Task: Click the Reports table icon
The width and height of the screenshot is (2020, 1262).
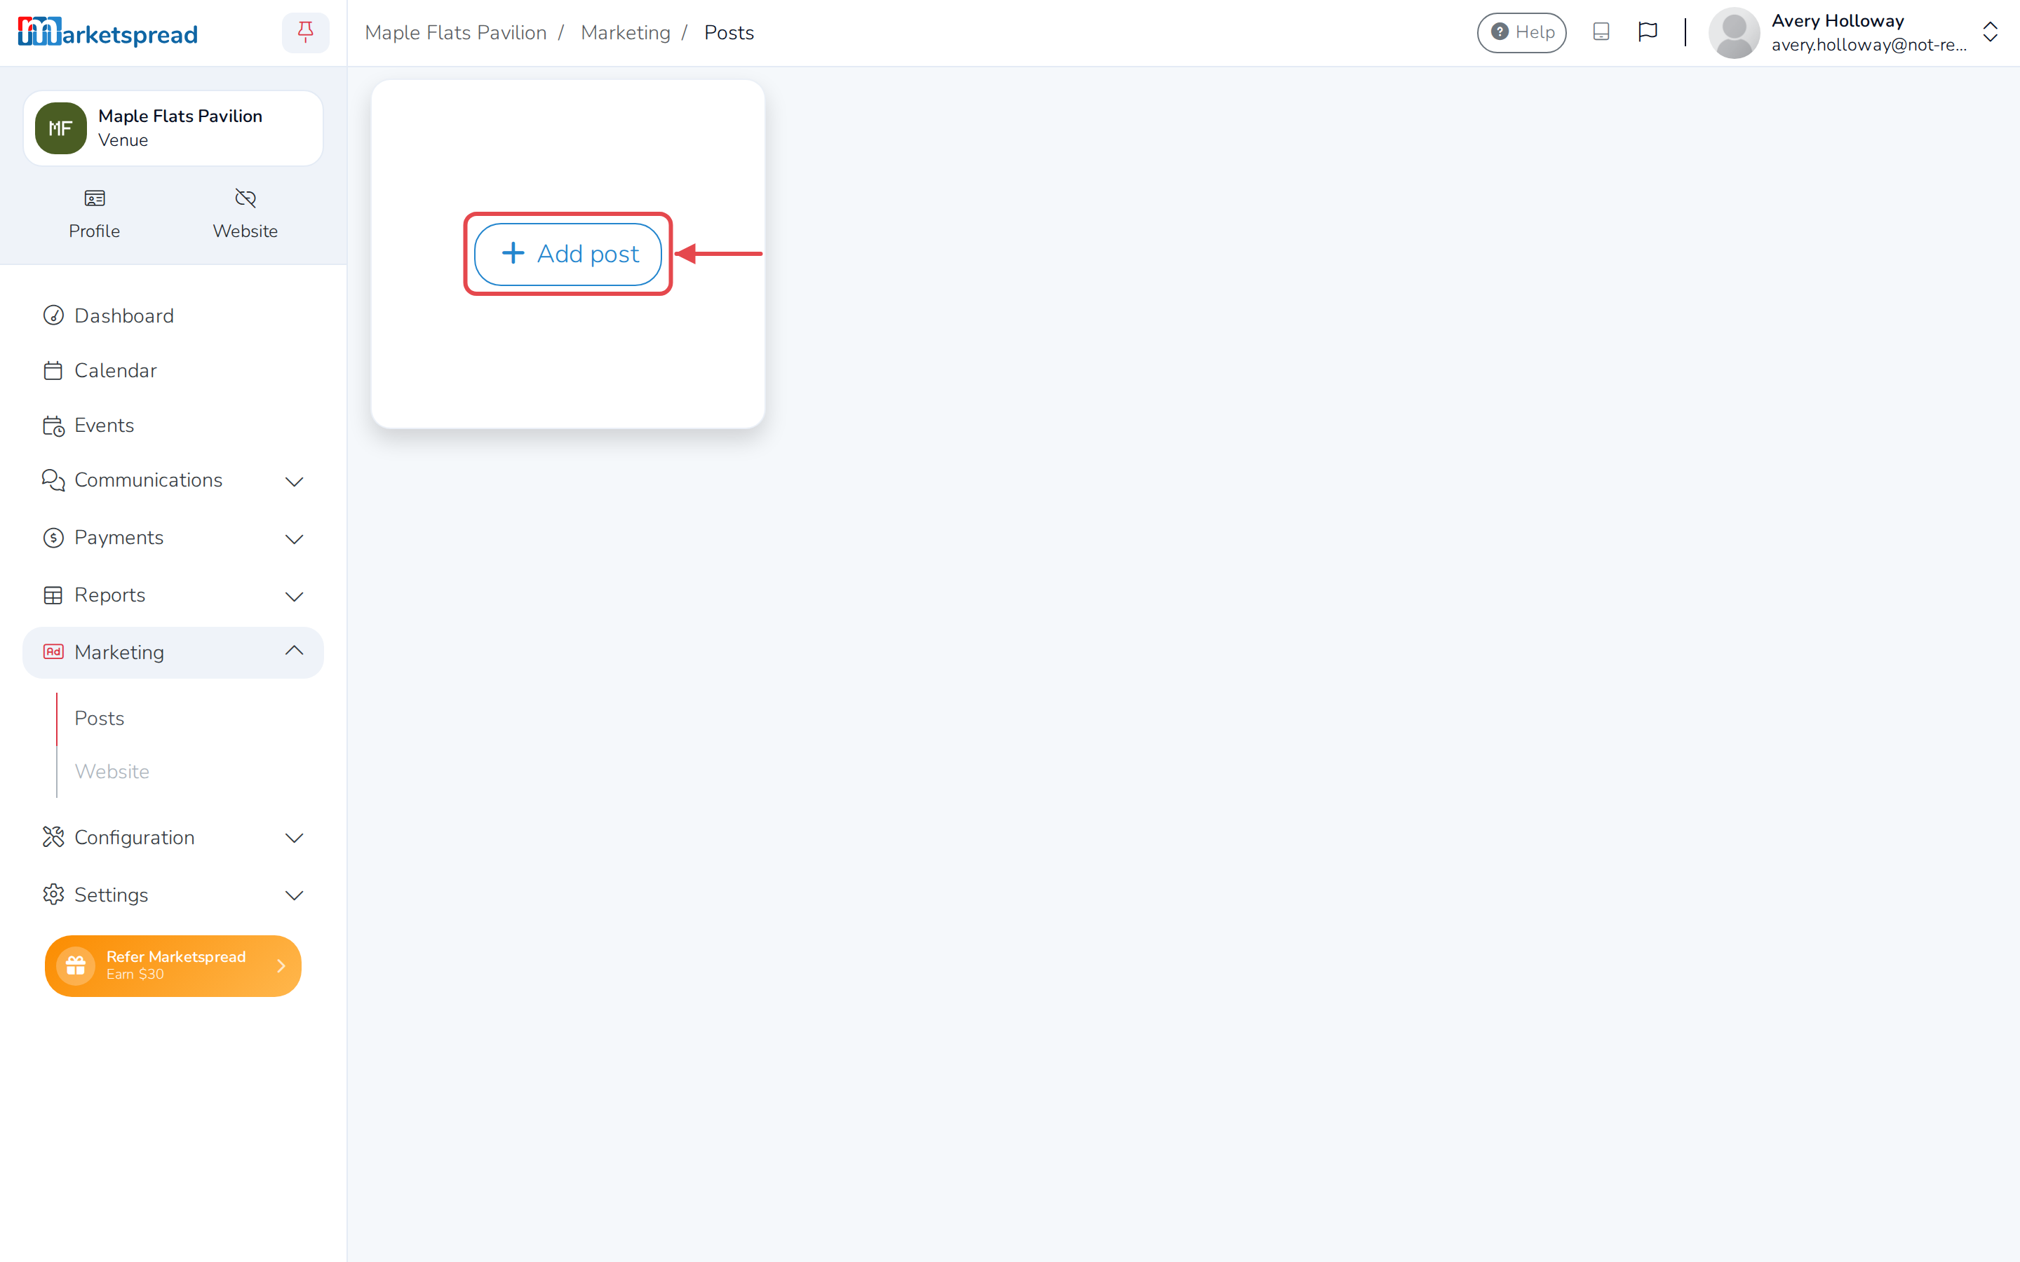Action: [x=53, y=595]
